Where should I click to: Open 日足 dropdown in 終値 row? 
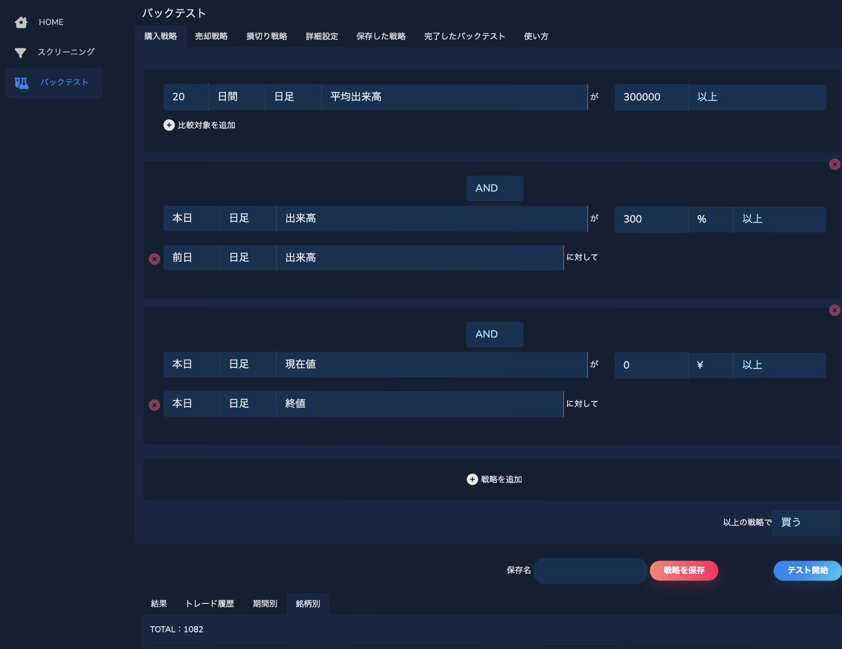tap(248, 404)
